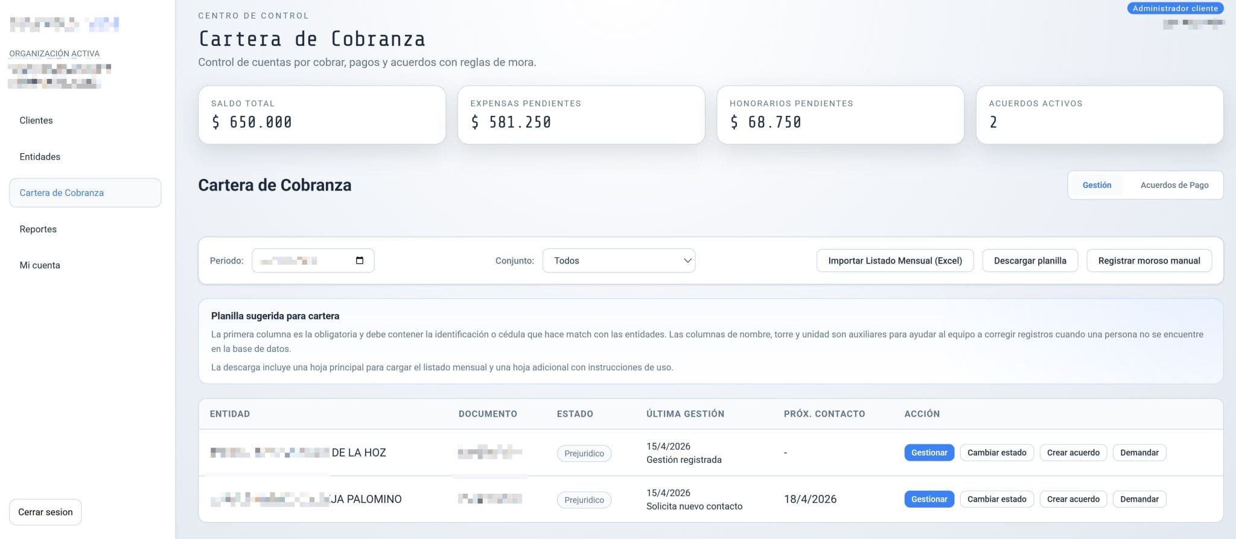The height and width of the screenshot is (539, 1236).
Task: Click the Saldo Total card
Action: click(x=322, y=115)
